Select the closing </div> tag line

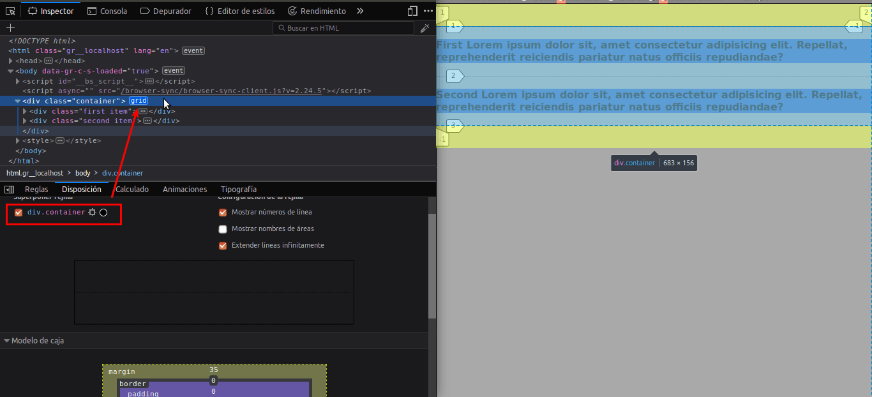pyautogui.click(x=36, y=131)
